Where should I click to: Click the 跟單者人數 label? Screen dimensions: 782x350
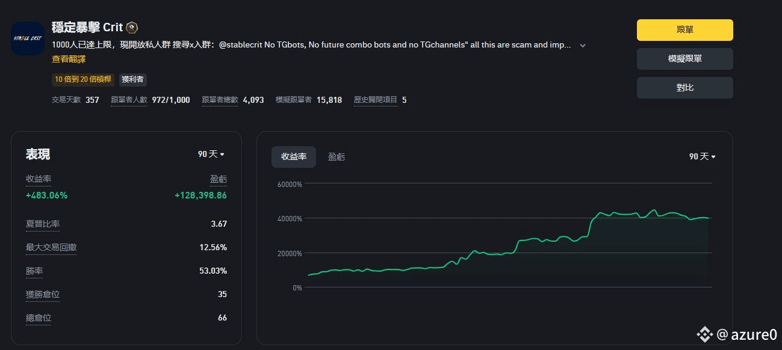[129, 100]
